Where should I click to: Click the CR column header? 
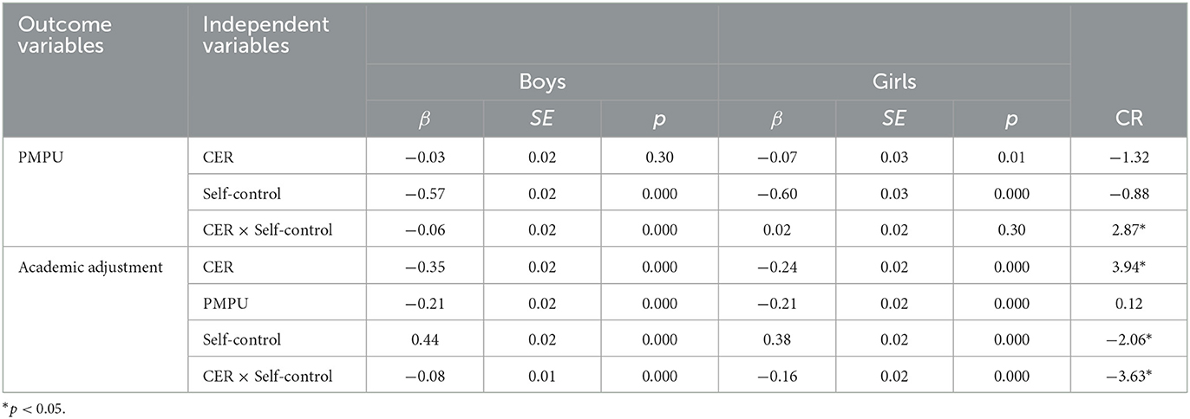coord(1128,119)
